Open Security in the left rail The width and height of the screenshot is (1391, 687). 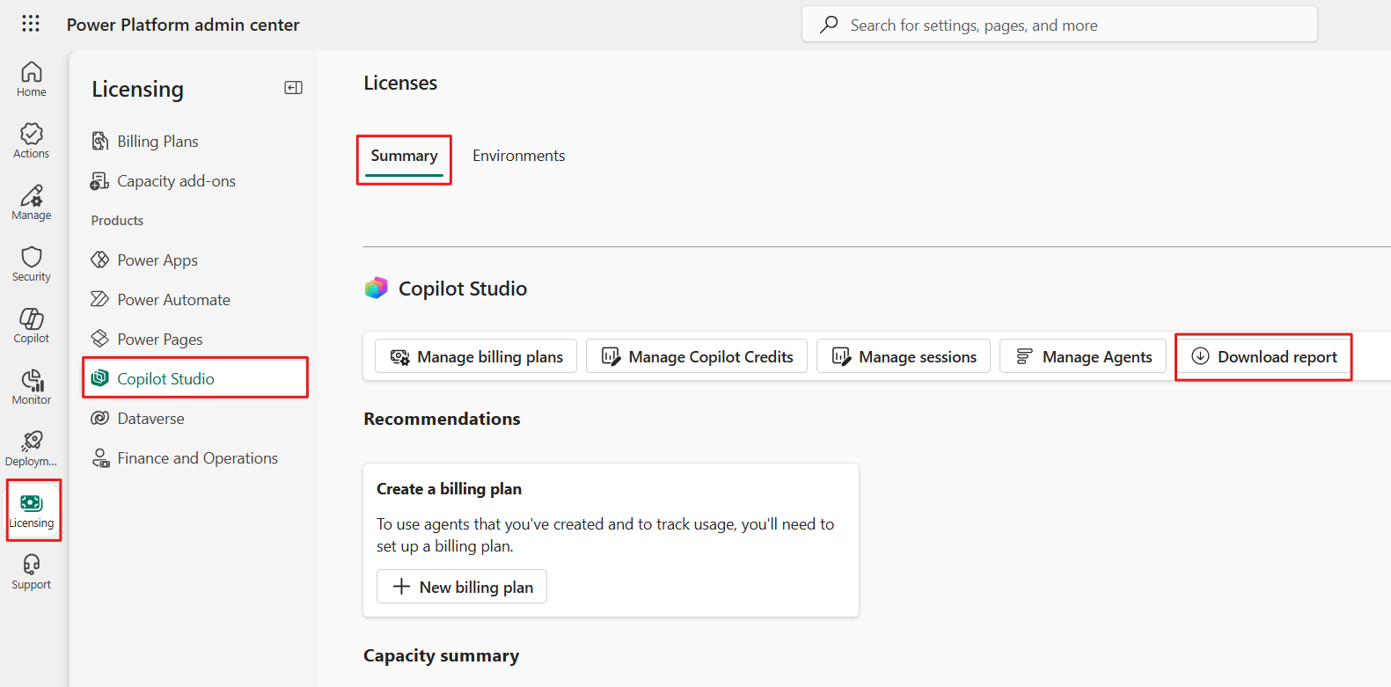tap(32, 264)
